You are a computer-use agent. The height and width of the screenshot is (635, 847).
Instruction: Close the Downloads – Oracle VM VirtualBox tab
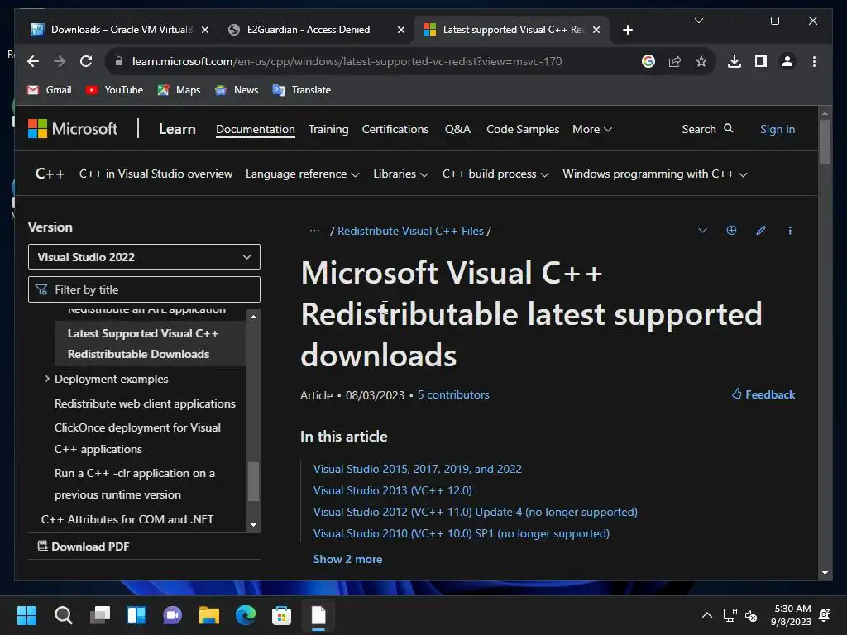pyautogui.click(x=205, y=30)
